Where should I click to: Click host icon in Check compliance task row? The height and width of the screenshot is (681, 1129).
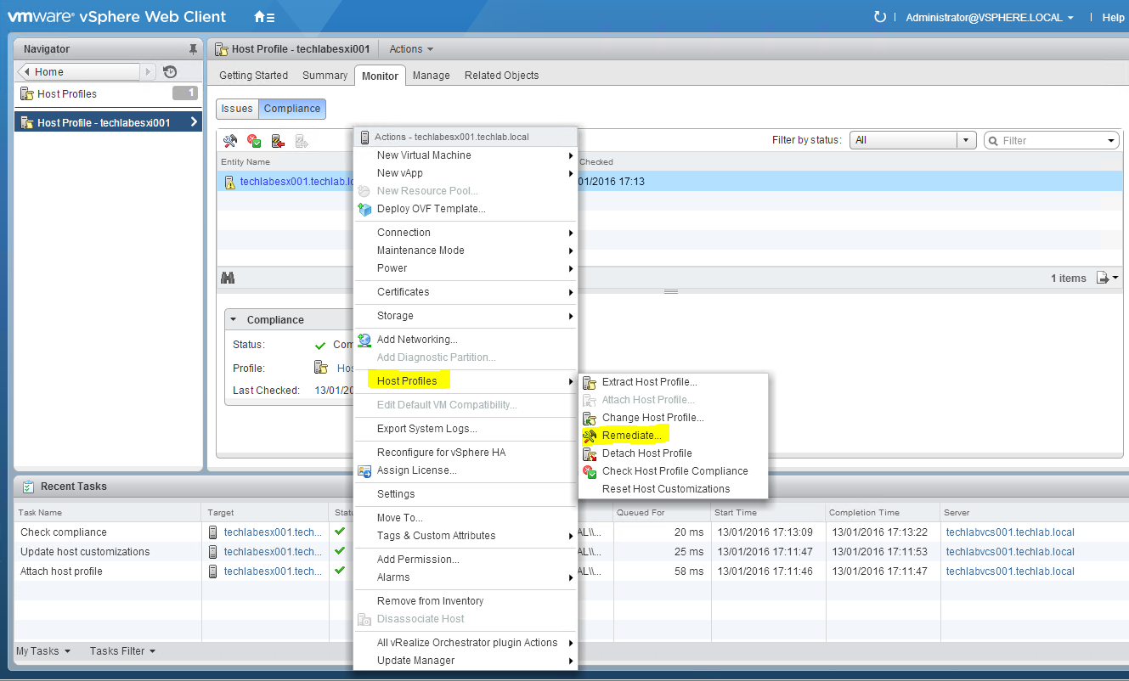pos(214,532)
